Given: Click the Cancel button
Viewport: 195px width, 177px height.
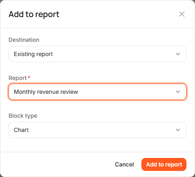Looking at the screenshot, I should tap(124, 164).
